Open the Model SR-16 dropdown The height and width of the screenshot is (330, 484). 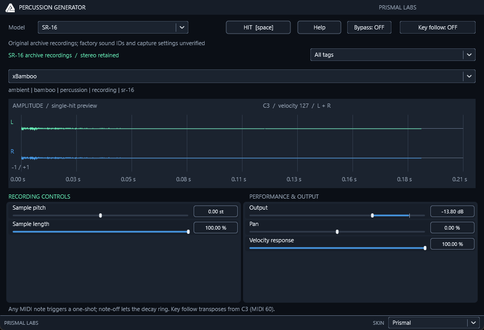113,27
